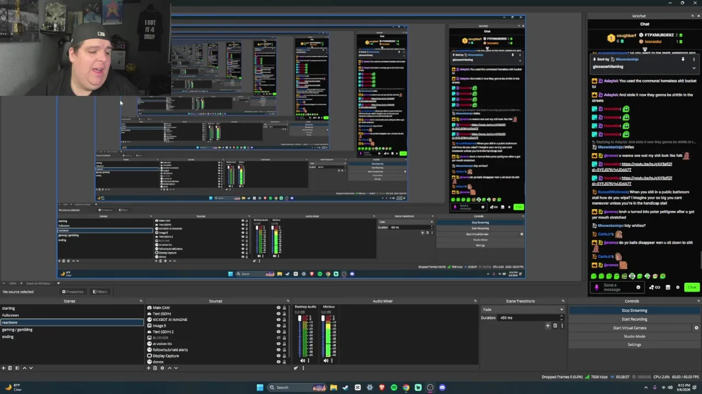Toggle lock on Image 5 source

(284, 326)
